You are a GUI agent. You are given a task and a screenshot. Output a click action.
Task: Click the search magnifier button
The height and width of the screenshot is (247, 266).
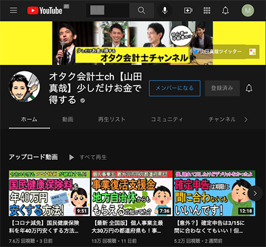coord(141,10)
